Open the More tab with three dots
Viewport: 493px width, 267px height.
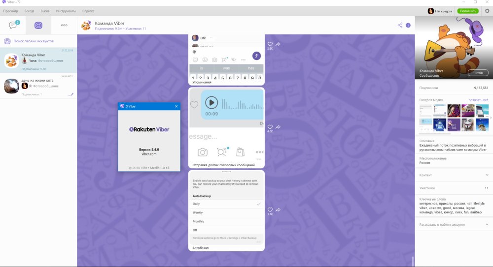[x=64, y=25]
